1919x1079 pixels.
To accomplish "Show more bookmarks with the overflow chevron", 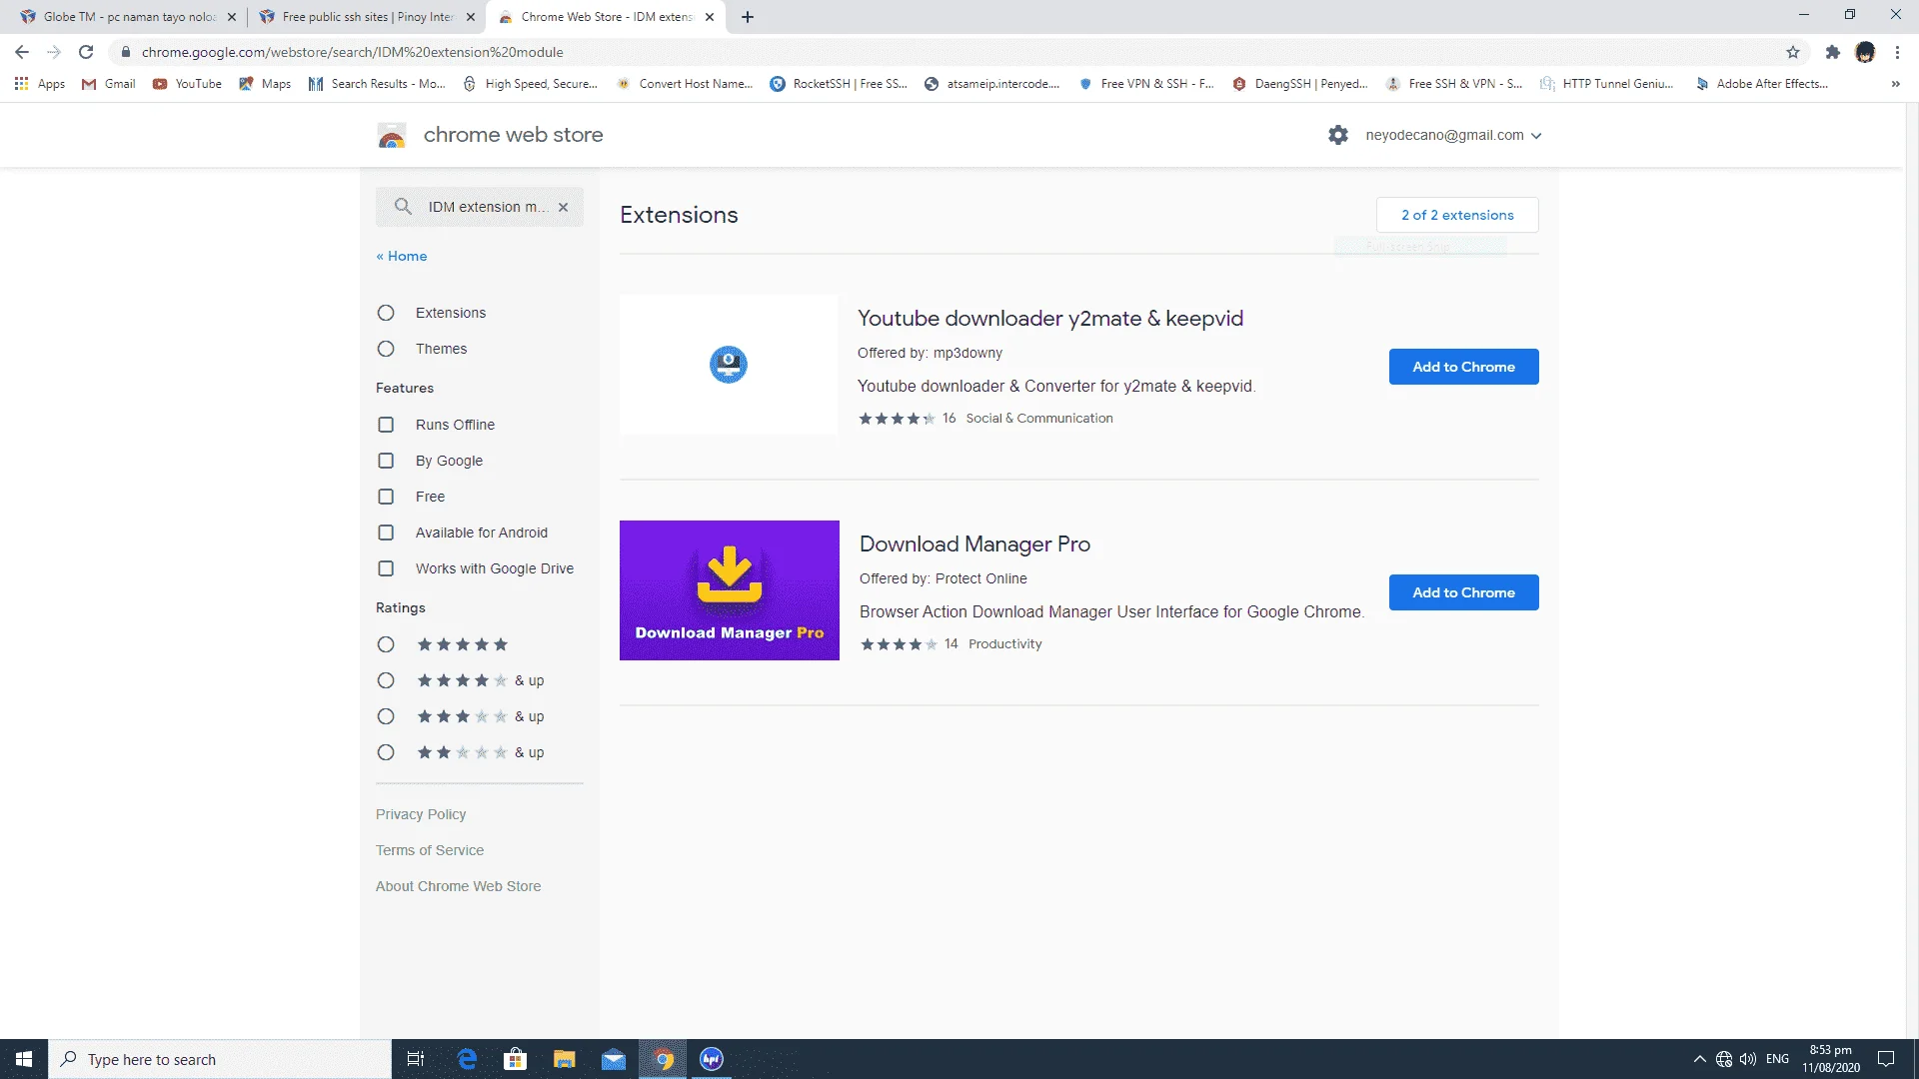I will pyautogui.click(x=1895, y=84).
